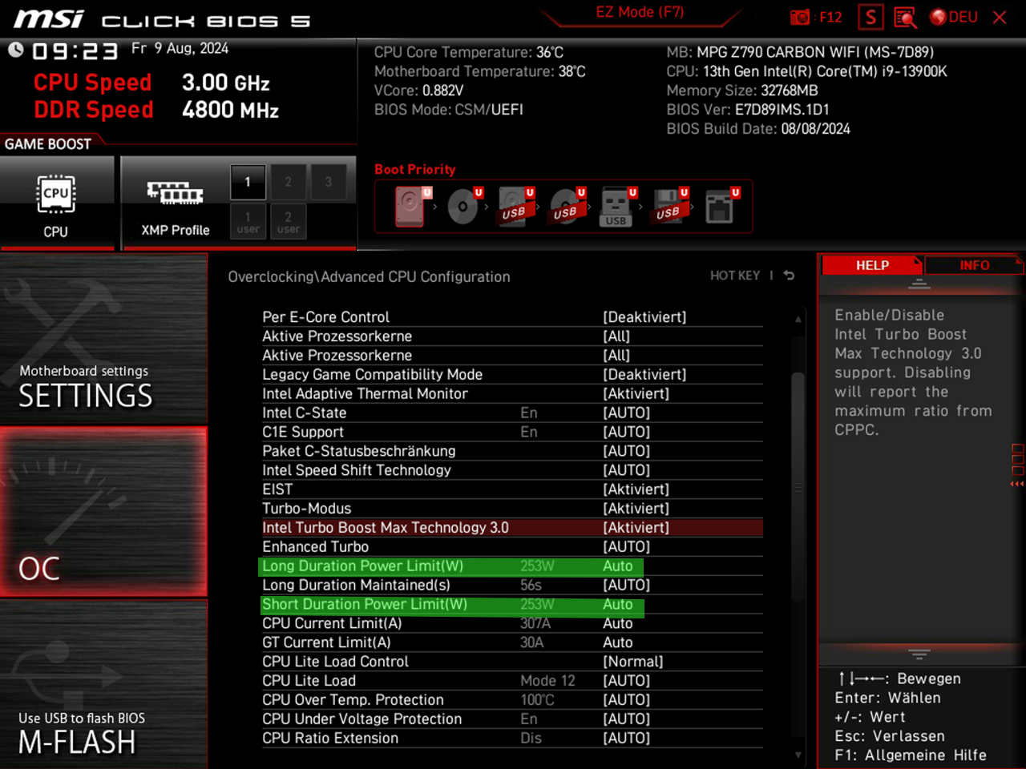The width and height of the screenshot is (1026, 769).
Task: Select the optical disc boot device icon
Action: [463, 207]
